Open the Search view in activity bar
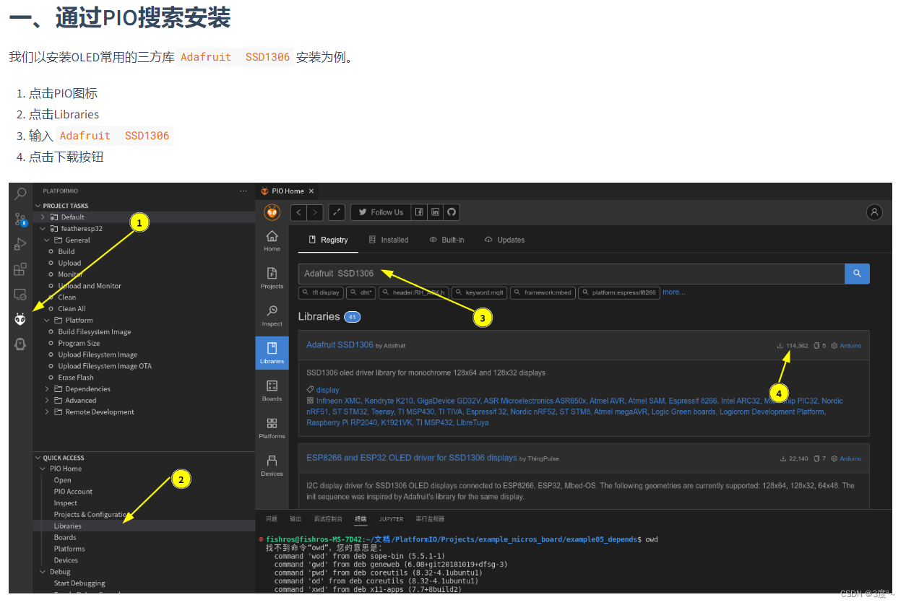This screenshot has width=906, height=605. tap(20, 194)
